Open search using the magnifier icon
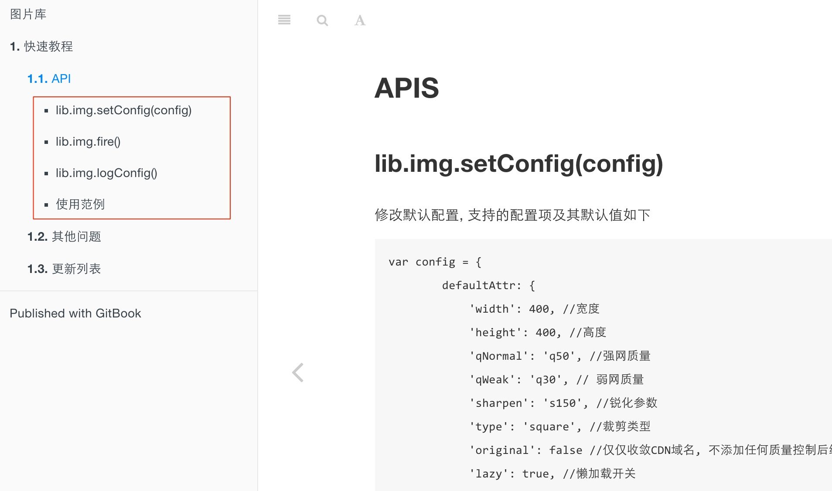Viewport: 832px width, 491px height. pyautogui.click(x=322, y=20)
